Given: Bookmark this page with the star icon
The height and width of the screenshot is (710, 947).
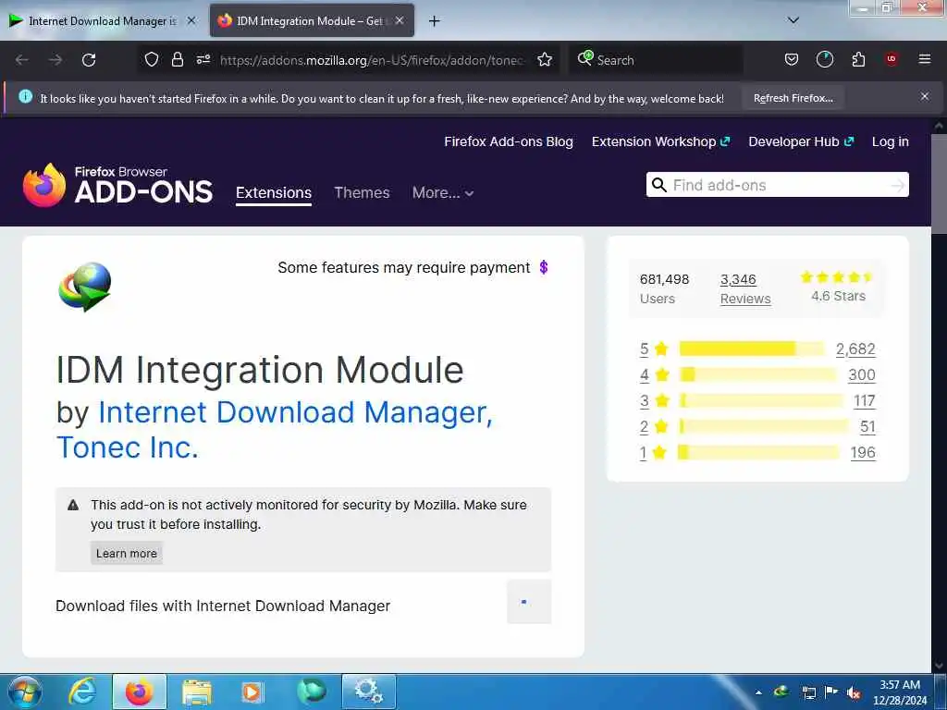Looking at the screenshot, I should coord(545,59).
